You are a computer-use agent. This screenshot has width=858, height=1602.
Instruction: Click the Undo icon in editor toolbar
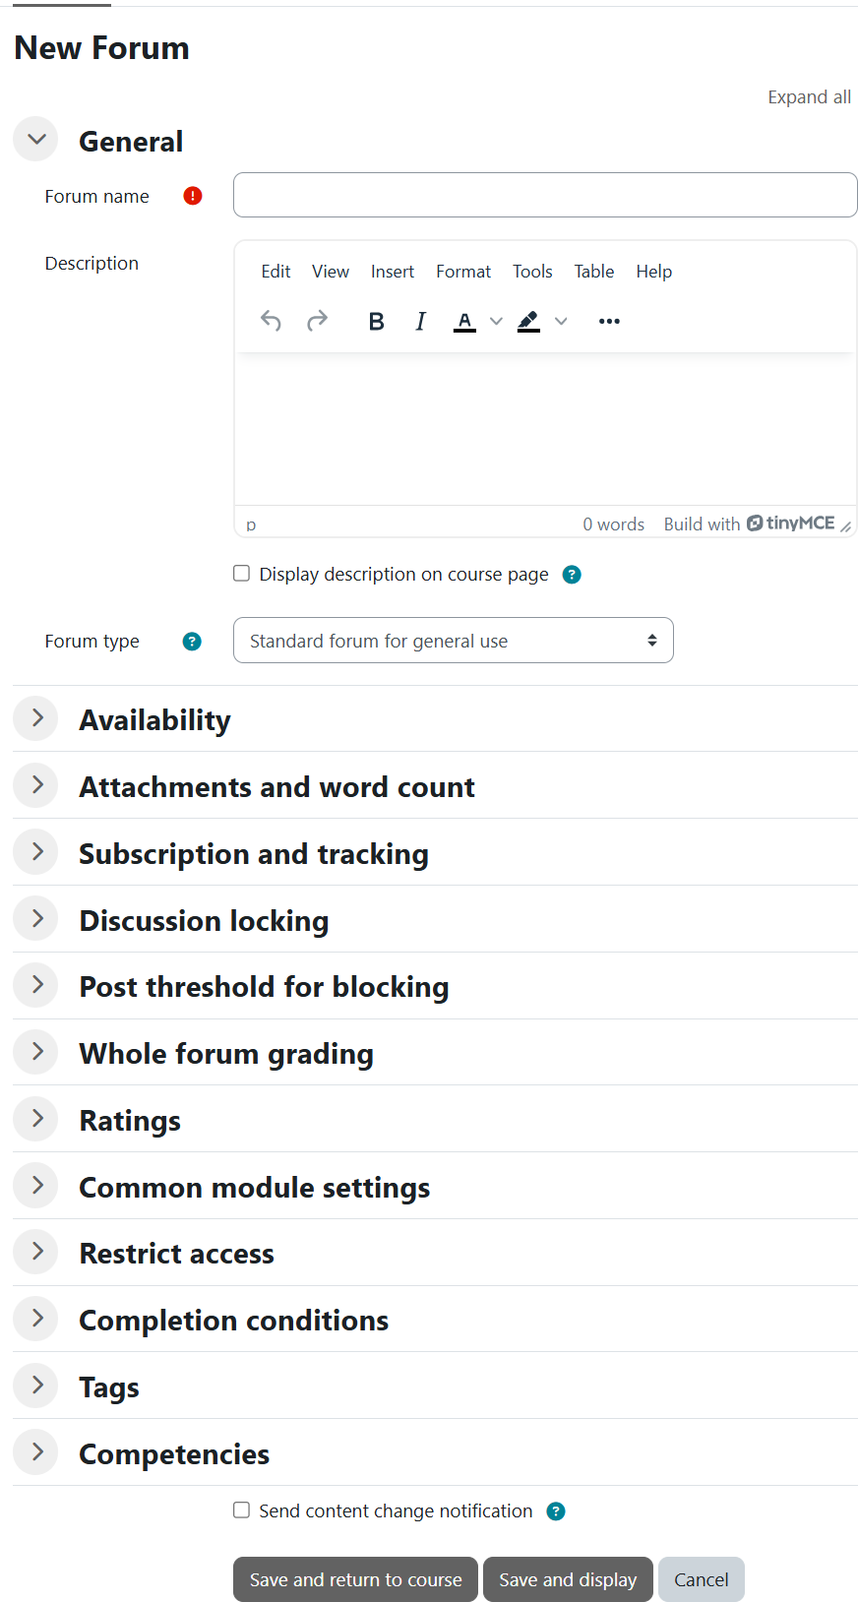click(271, 321)
